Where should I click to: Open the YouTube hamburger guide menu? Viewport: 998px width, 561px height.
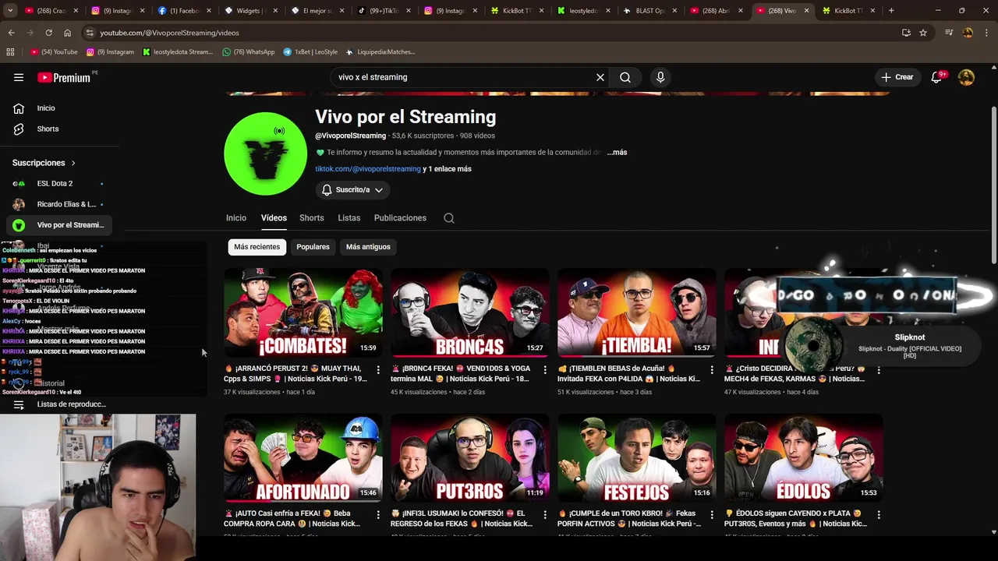19,77
